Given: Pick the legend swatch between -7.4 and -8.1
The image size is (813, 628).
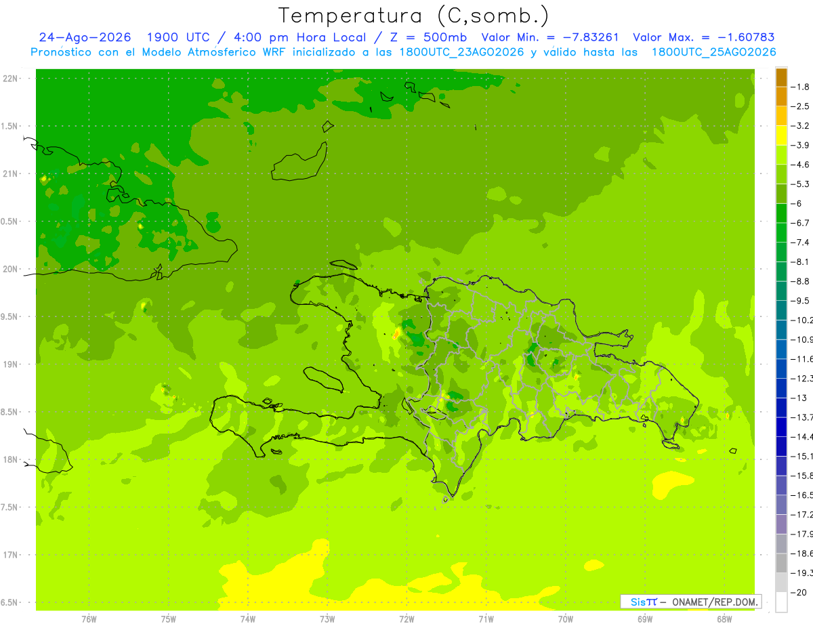Looking at the screenshot, I should point(781,252).
